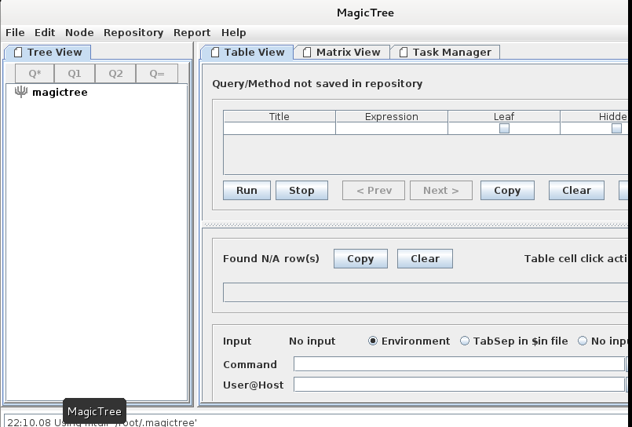Select the Environment input radio button
This screenshot has height=427, width=632.
point(373,341)
